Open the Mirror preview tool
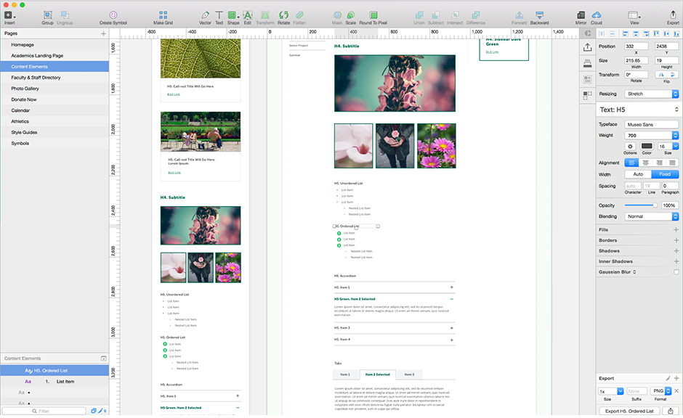 (581, 15)
